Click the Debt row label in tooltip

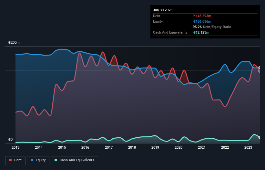pyautogui.click(x=157, y=16)
